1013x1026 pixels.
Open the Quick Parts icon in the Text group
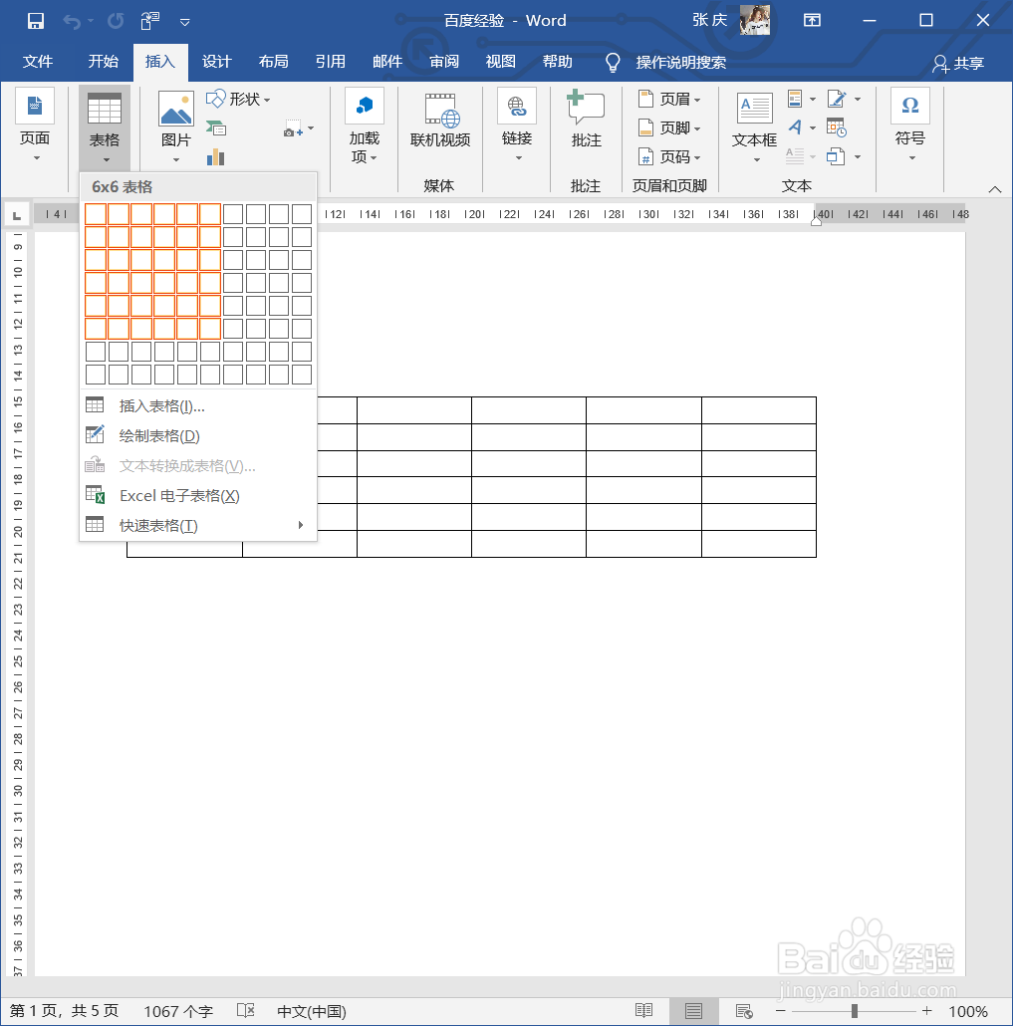pyautogui.click(x=802, y=99)
